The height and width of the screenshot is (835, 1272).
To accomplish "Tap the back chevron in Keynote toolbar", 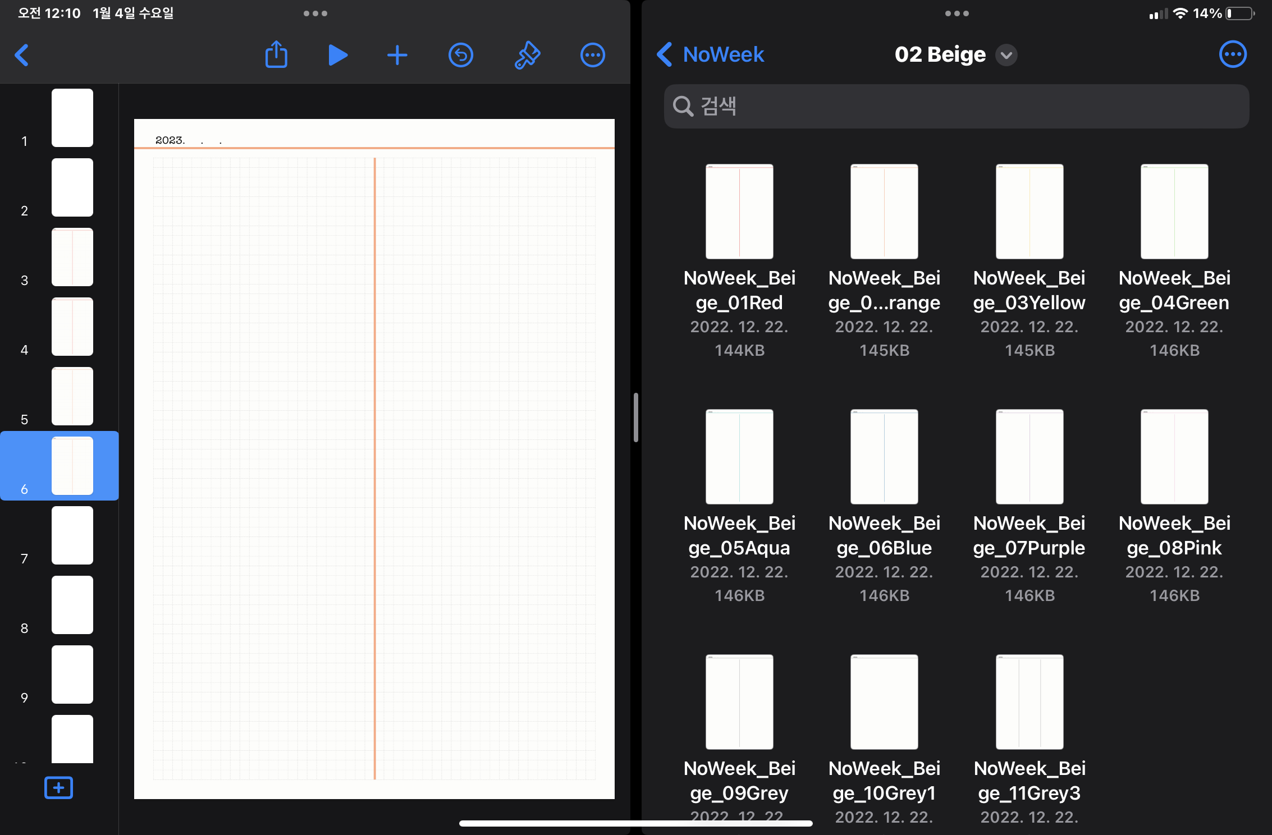I will [22, 55].
